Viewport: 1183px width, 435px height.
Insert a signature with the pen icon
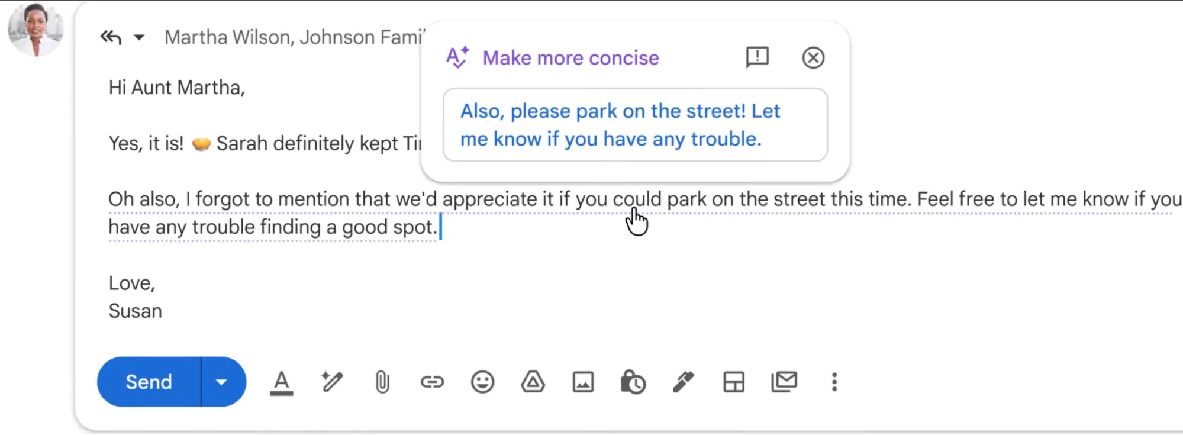pyautogui.click(x=684, y=382)
